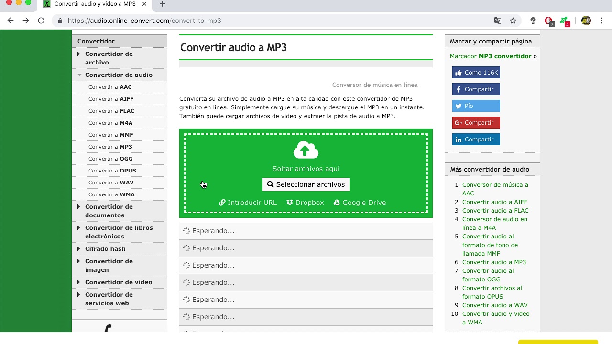The height and width of the screenshot is (344, 612).
Task: Open Convertir a WAV in sidebar
Action: pos(111,183)
